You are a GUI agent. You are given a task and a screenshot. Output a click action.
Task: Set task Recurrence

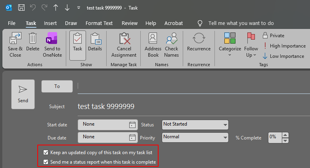click(199, 42)
